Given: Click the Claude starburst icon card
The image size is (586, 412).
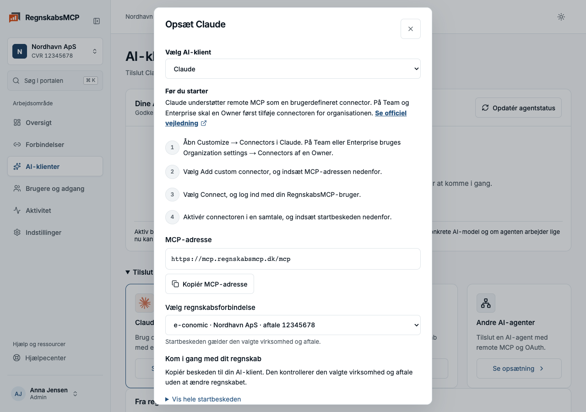Looking at the screenshot, I should click(x=145, y=303).
